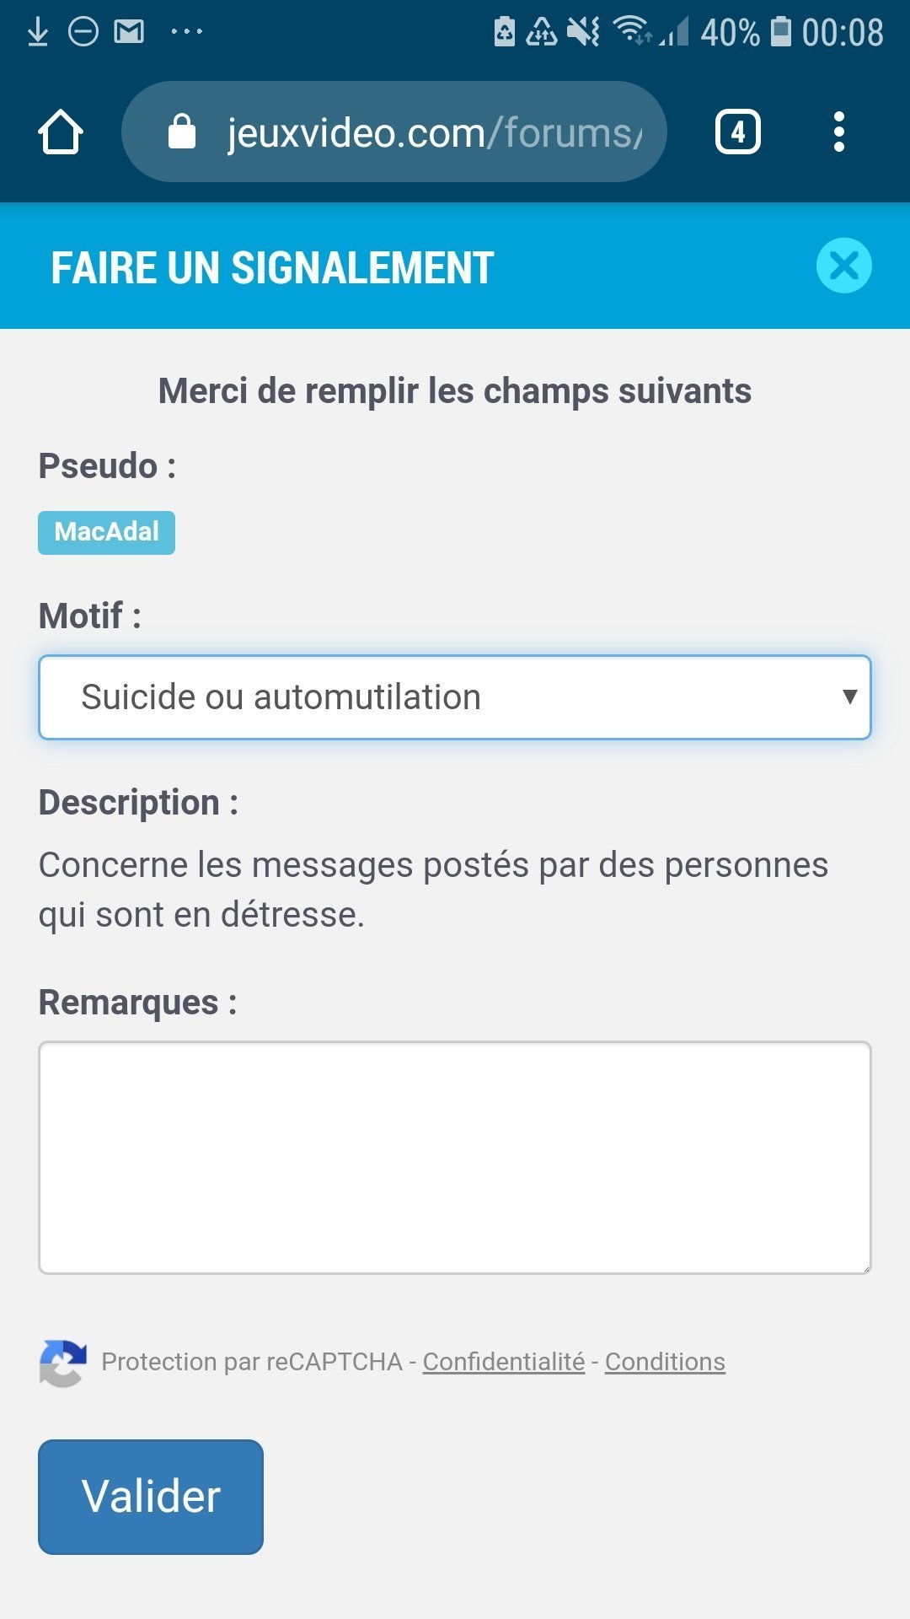Open the Confidentialité link
Image resolution: width=910 pixels, height=1619 pixels.
[504, 1362]
